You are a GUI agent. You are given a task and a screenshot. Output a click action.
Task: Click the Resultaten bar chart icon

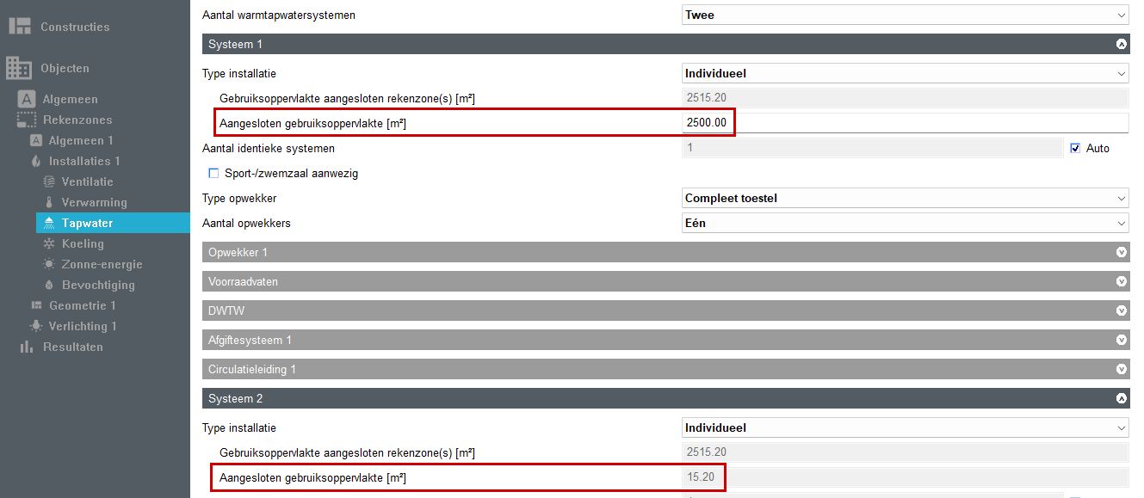click(x=27, y=347)
